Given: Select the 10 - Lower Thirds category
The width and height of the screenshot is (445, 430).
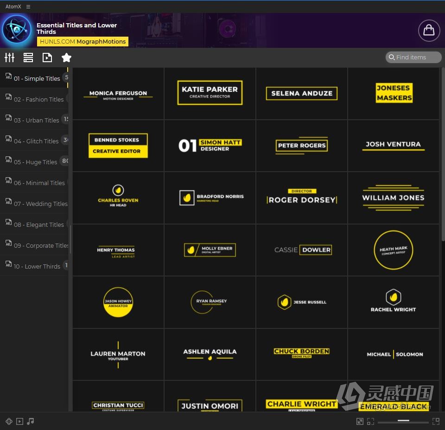Looking at the screenshot, I should click(34, 266).
